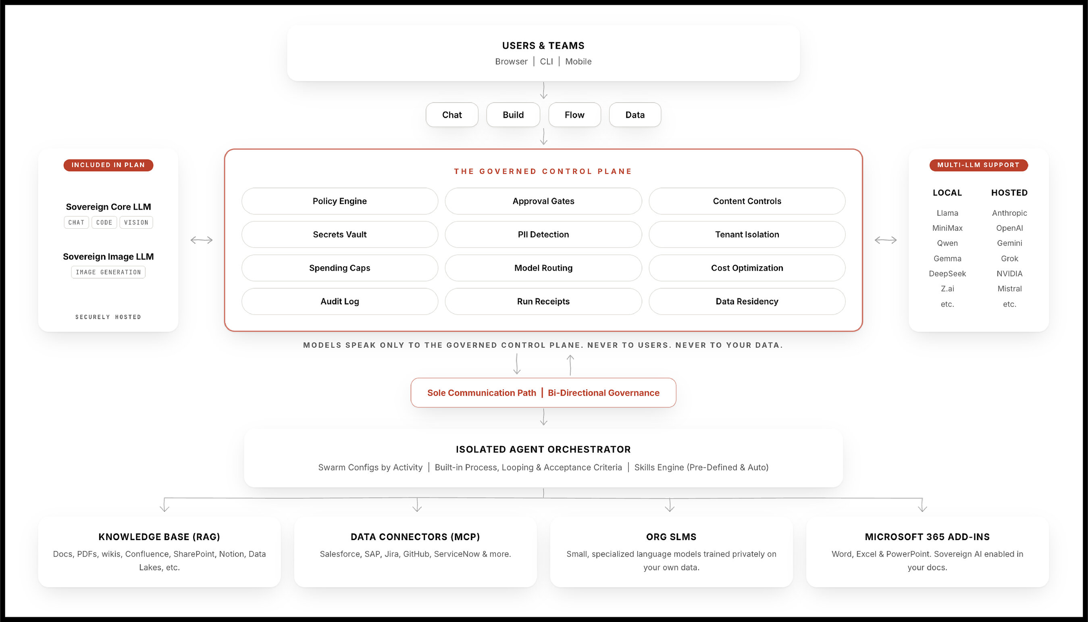Click Sole Communication Path text

coord(481,393)
